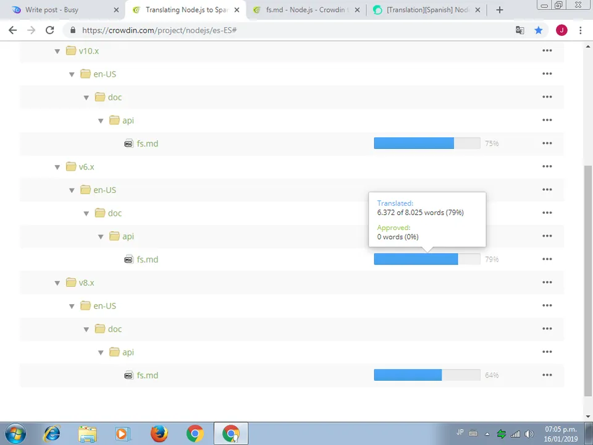593x445 pixels.
Task: Open more options for v8.x api row
Action: click(547, 352)
